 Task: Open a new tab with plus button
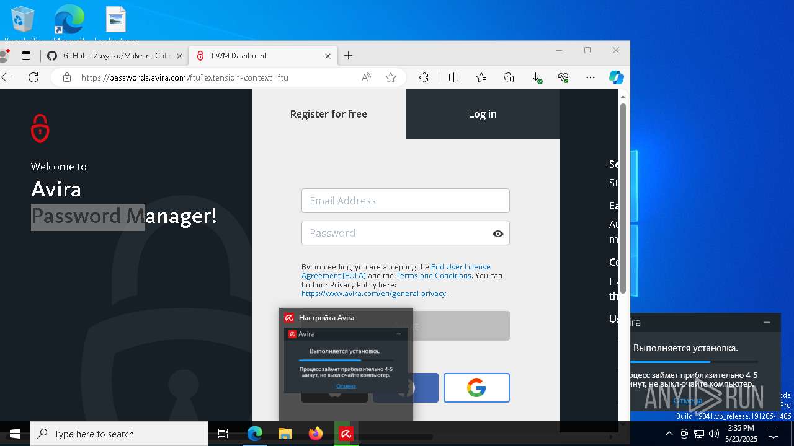pos(349,56)
